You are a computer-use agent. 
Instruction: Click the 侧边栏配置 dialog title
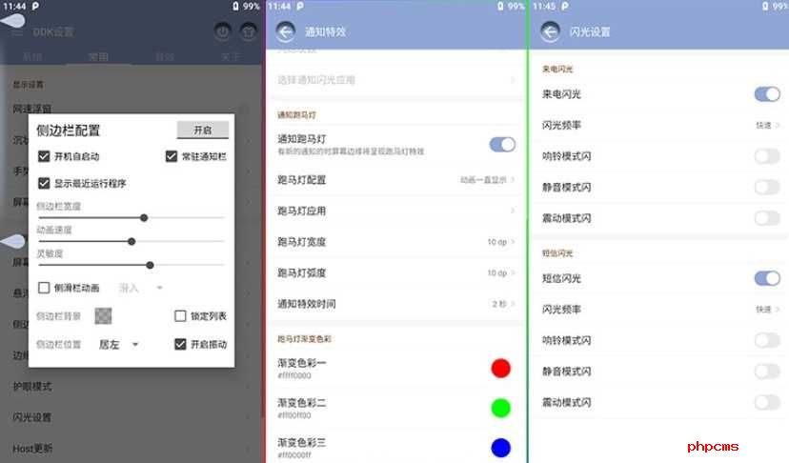(x=68, y=131)
